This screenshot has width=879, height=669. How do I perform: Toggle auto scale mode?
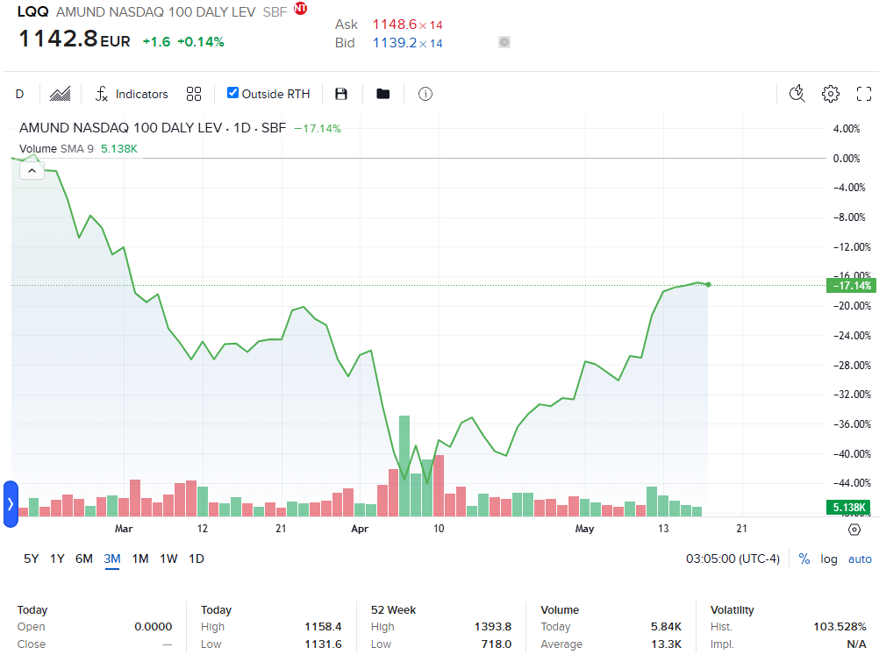pos(860,559)
